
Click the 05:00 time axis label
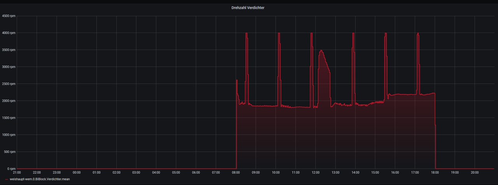(x=176, y=172)
